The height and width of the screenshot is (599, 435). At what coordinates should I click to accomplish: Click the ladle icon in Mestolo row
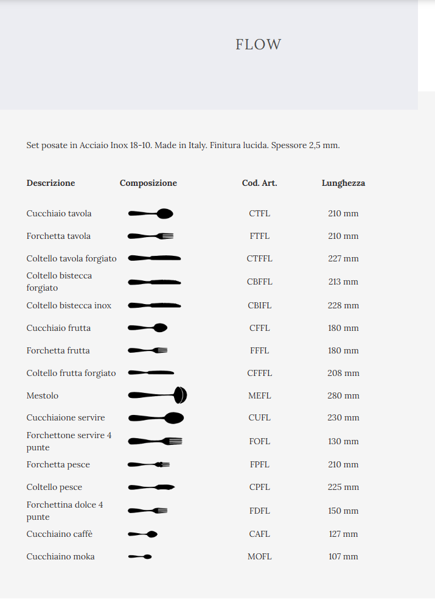(157, 395)
